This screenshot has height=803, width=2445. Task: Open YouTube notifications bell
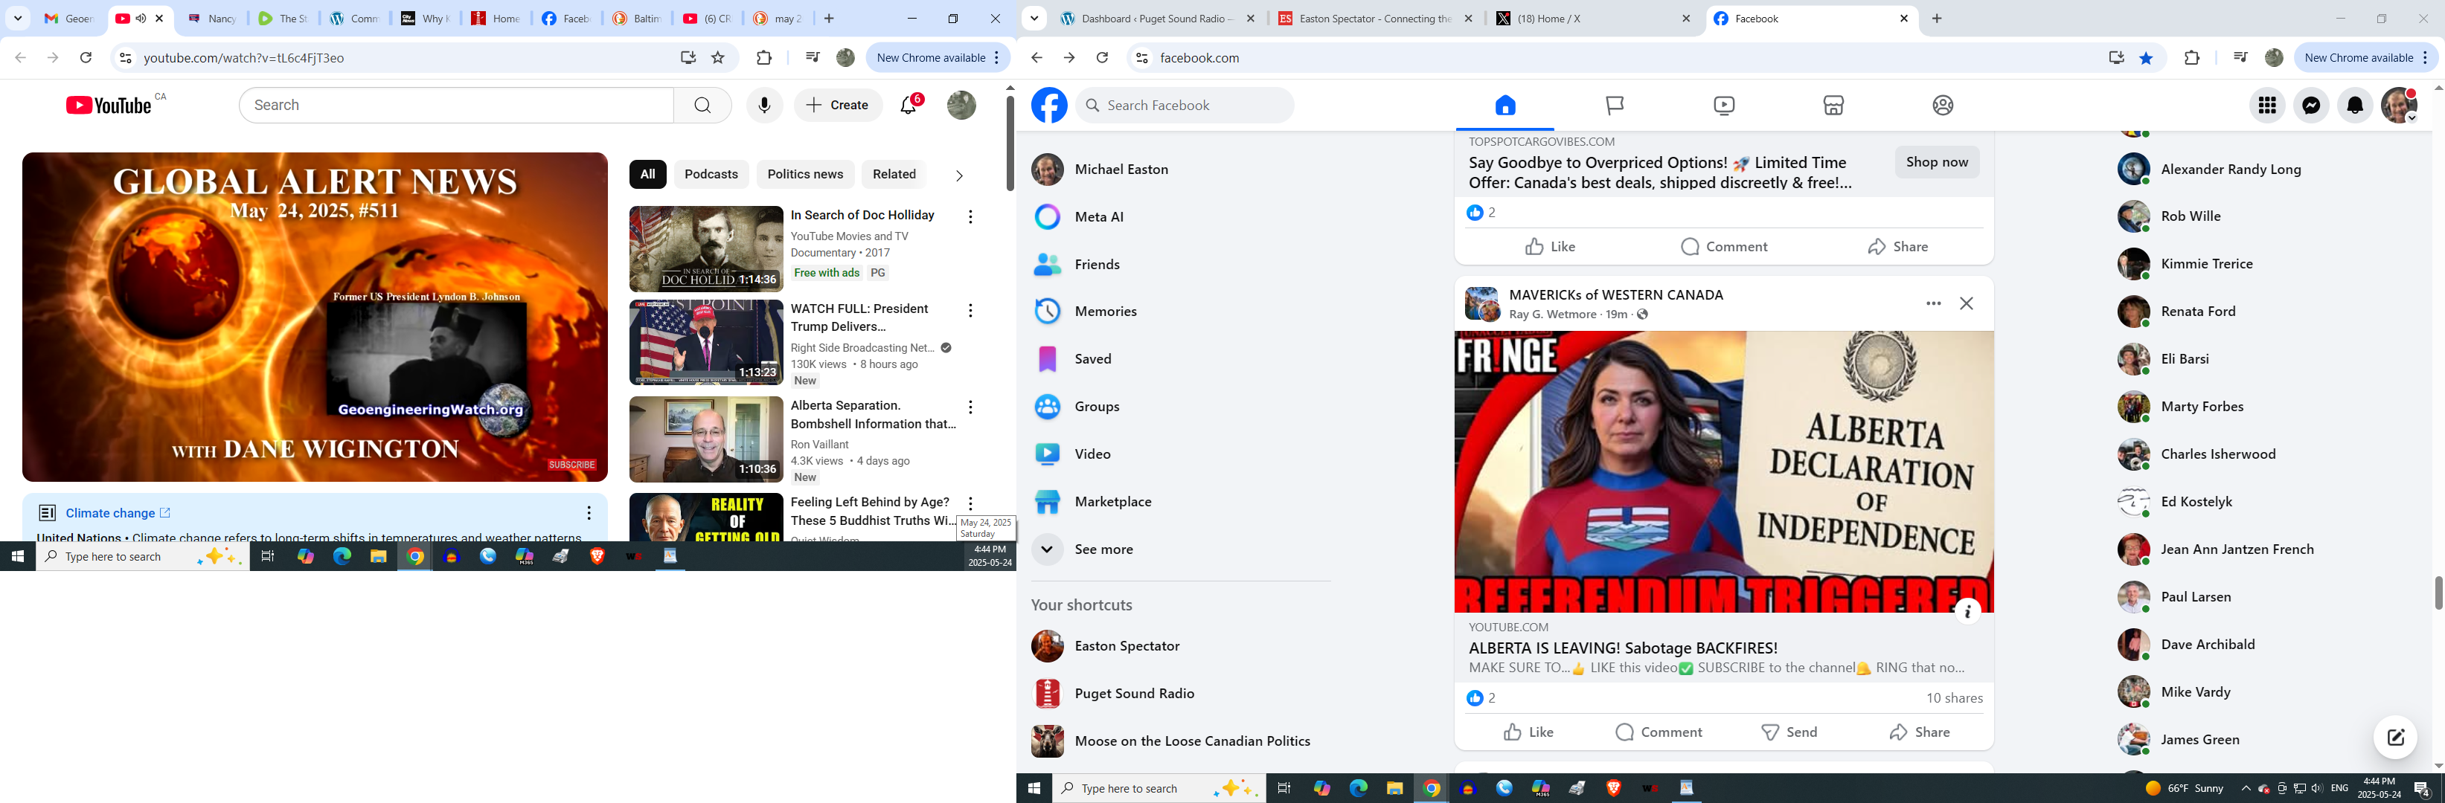(x=909, y=106)
